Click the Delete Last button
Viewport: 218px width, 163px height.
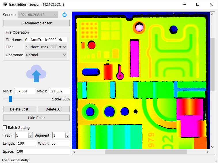[19, 109]
